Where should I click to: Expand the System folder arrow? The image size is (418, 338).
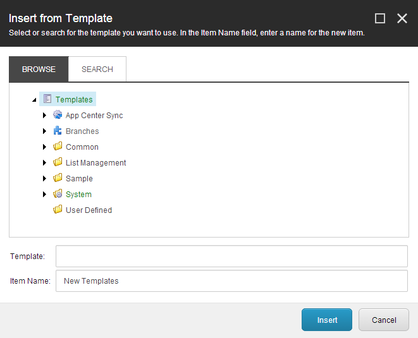coord(44,194)
